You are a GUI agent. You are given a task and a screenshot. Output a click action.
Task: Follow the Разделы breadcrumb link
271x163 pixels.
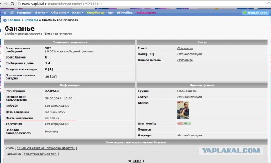(31, 20)
